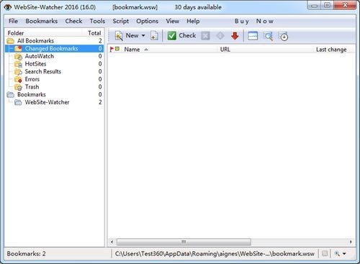Open the Bookmarks menu
The height and width of the screenshot is (264, 360).
[x=42, y=21]
